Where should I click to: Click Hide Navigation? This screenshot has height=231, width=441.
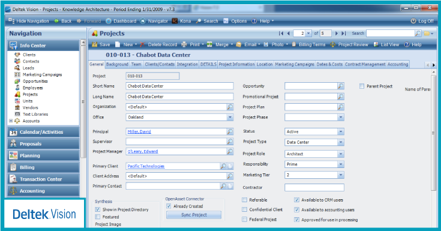tap(28, 21)
